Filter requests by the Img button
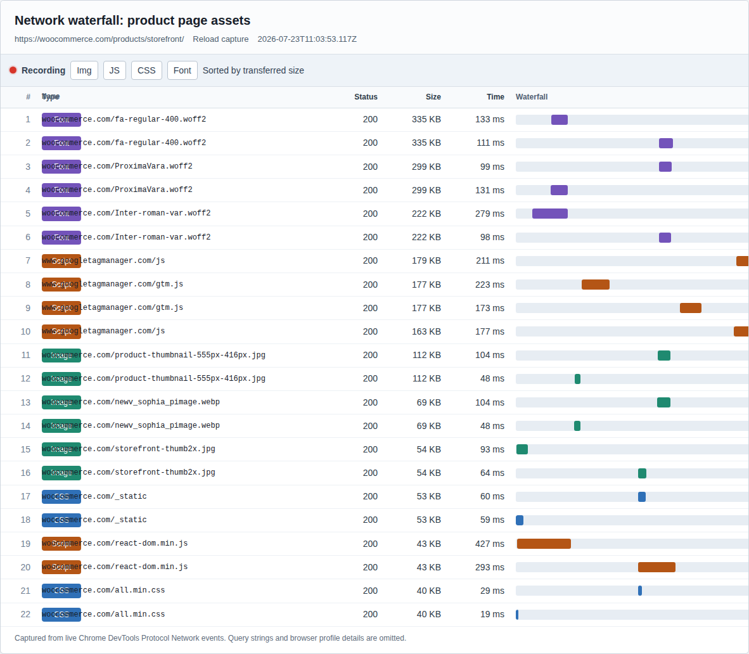Image resolution: width=749 pixels, height=654 pixels. click(84, 70)
